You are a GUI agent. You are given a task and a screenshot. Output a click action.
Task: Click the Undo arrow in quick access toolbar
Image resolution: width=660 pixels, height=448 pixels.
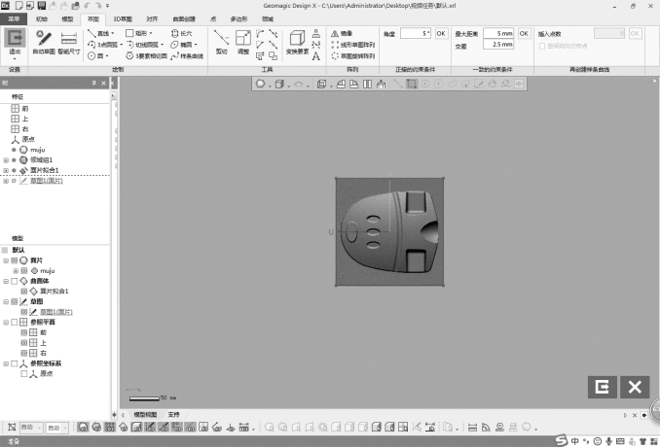click(x=88, y=6)
